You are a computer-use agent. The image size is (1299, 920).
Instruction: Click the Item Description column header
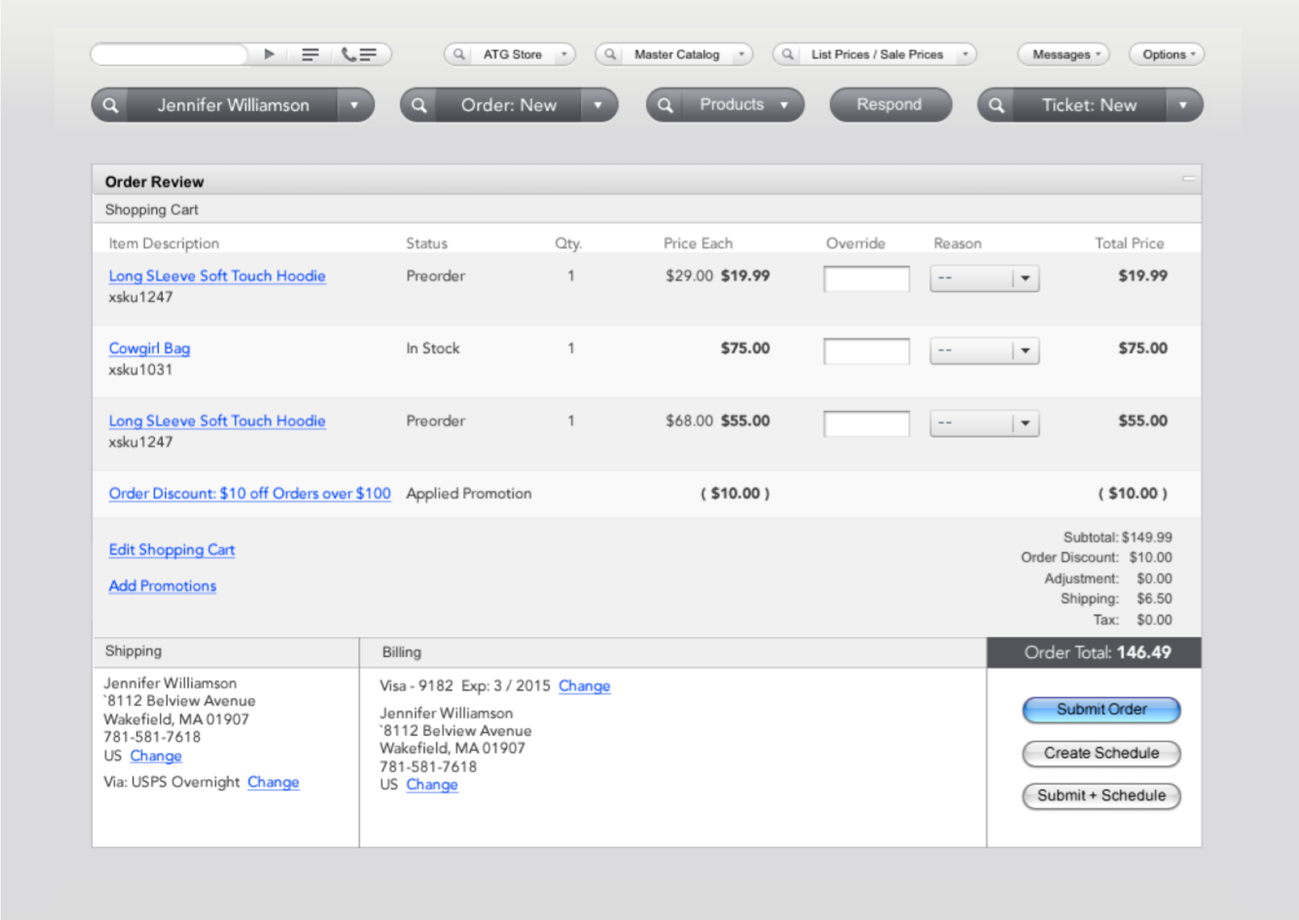pyautogui.click(x=164, y=244)
